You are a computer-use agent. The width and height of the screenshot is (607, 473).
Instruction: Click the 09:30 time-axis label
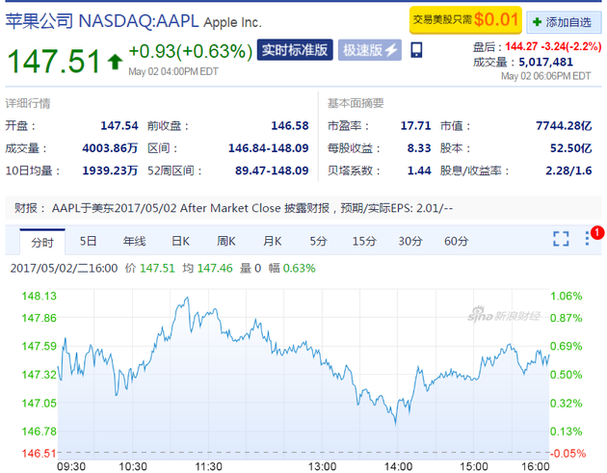pos(71,466)
